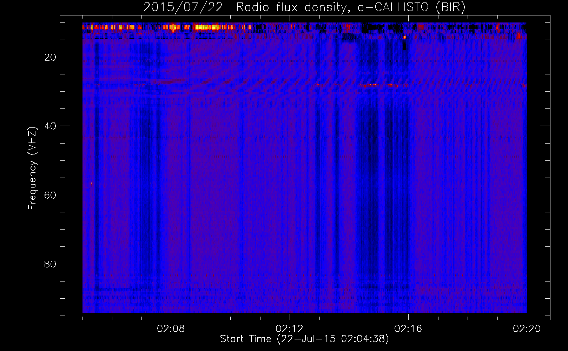This screenshot has height=351, width=568.
Task: Click the "Frequency (MHZ)" axis label
Action: pos(32,168)
